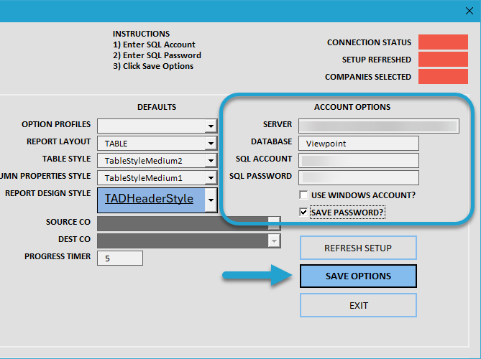Open the Option Profiles dropdown arrow

tap(211, 126)
